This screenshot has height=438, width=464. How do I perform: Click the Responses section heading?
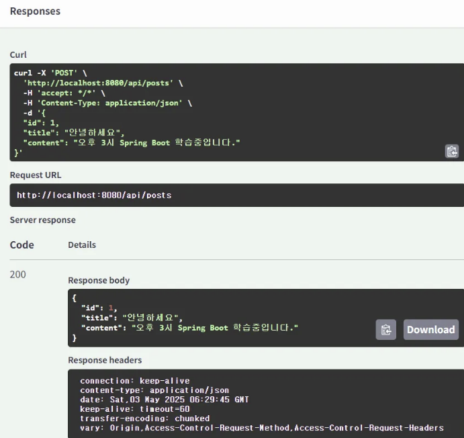[35, 11]
